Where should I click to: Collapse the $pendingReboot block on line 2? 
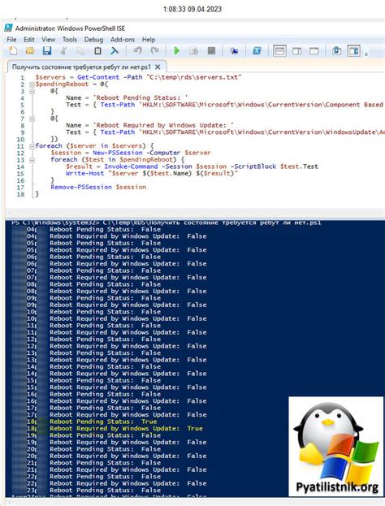tap(32, 84)
